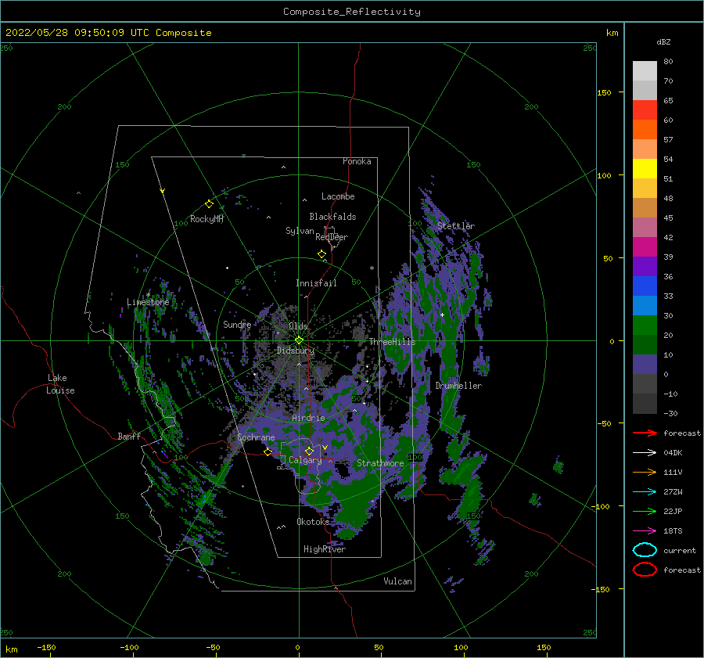The width and height of the screenshot is (704, 658).
Task: Click the cyan current ellipse legend icon
Action: coord(645,550)
